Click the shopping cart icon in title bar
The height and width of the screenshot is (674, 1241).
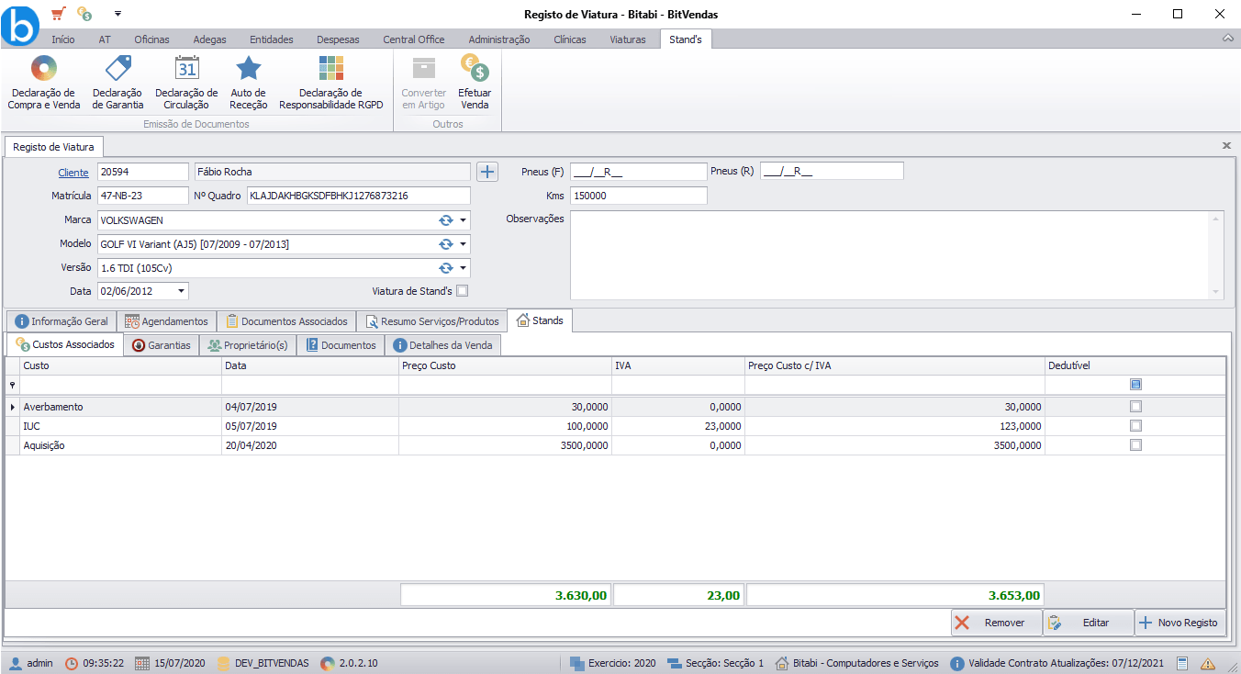(58, 14)
